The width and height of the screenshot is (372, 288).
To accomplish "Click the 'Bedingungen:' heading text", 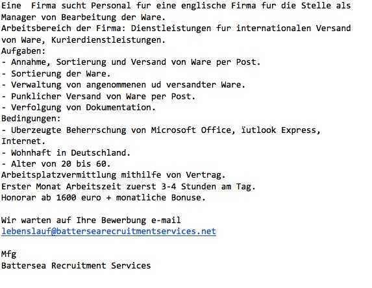I will 31,119.
